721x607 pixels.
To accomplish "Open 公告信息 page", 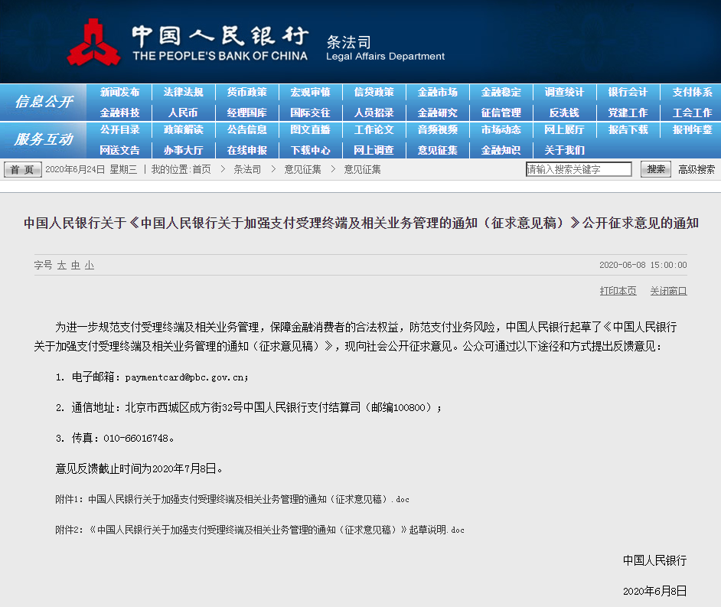I will pyautogui.click(x=247, y=130).
